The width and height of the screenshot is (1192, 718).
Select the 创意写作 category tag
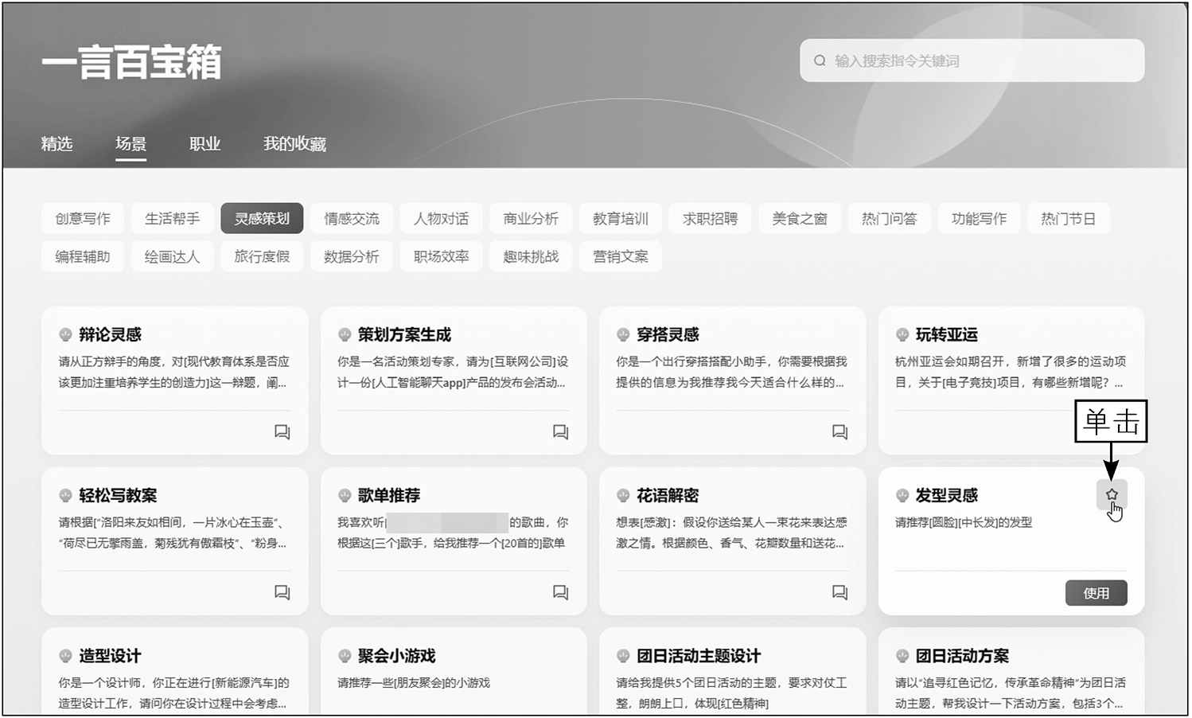pyautogui.click(x=83, y=218)
